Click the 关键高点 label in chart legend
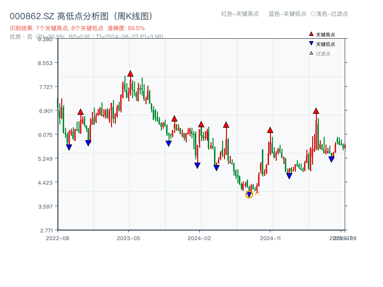The width and height of the screenshot is (383, 287). point(326,34)
